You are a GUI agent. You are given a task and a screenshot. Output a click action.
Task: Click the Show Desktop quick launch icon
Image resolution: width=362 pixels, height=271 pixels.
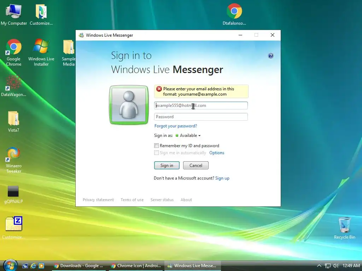coord(25,266)
